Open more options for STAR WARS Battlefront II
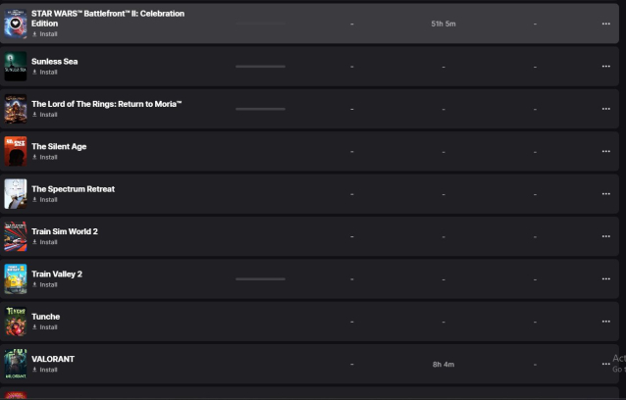Viewport: 626px width, 400px height. pos(605,24)
